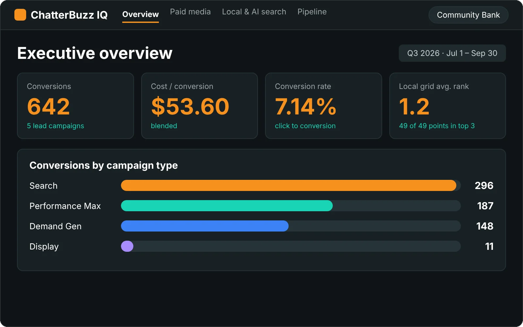The height and width of the screenshot is (327, 523).
Task: Click the "click to conversion" caption
Action: (305, 126)
